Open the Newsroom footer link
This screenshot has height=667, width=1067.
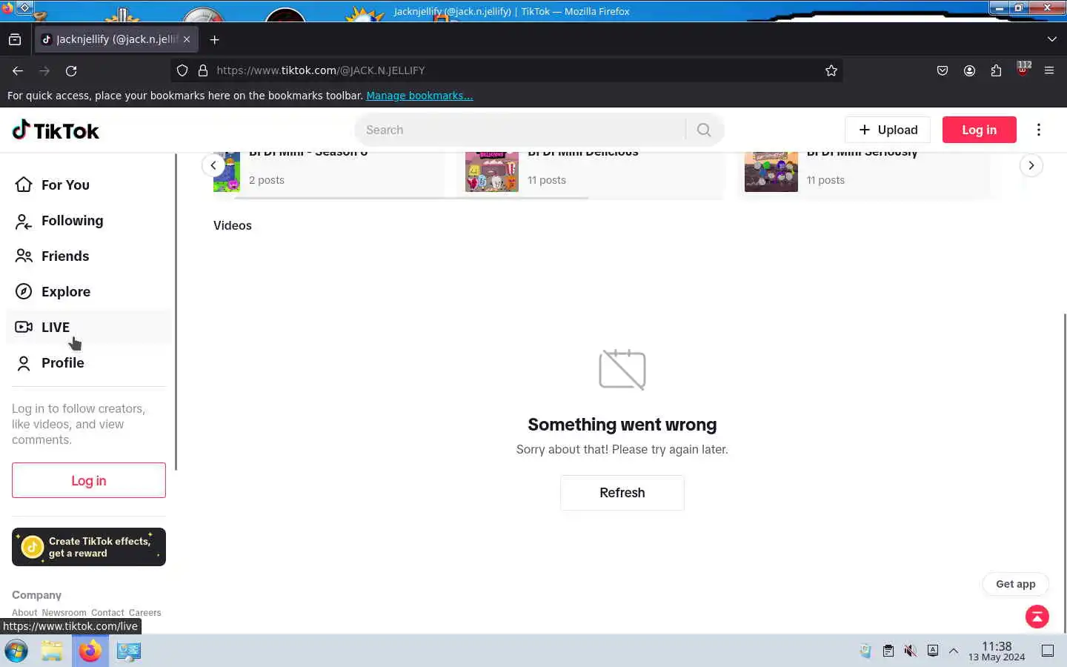(64, 613)
